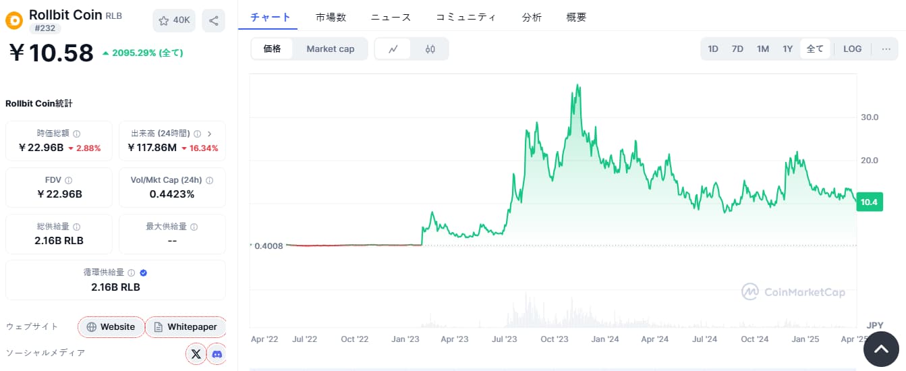Click the 0.4008 starting price label
Viewport: 906px width, 371px height.
tap(267, 246)
